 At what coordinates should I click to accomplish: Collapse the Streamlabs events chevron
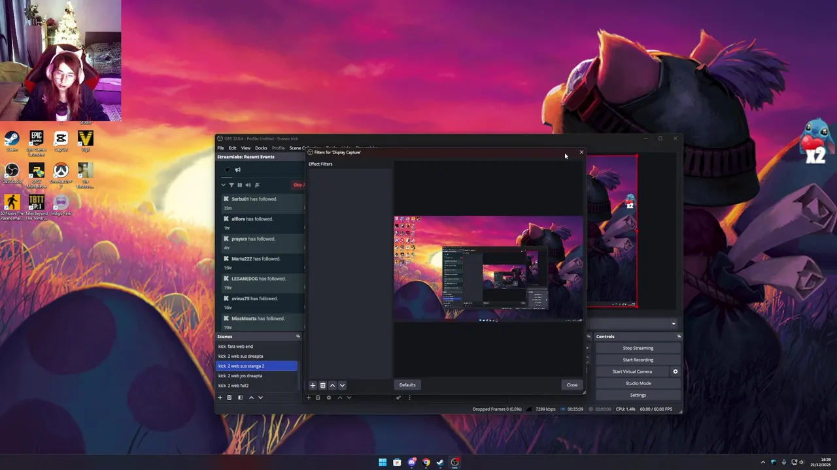[x=223, y=185]
